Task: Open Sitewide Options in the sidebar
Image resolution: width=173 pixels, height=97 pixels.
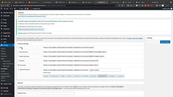Action: tap(7, 13)
